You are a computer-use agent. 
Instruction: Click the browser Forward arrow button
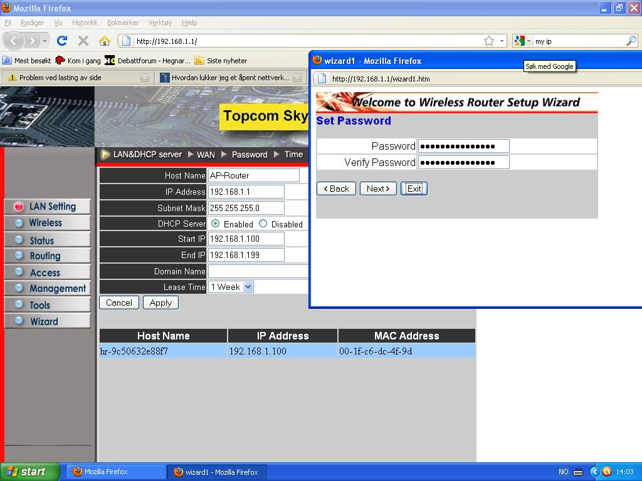pyautogui.click(x=31, y=41)
